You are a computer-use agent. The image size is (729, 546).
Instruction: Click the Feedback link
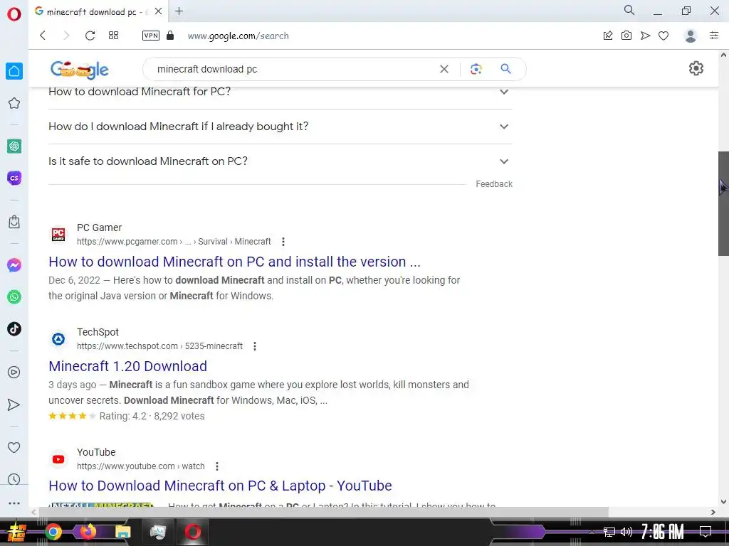pos(494,184)
